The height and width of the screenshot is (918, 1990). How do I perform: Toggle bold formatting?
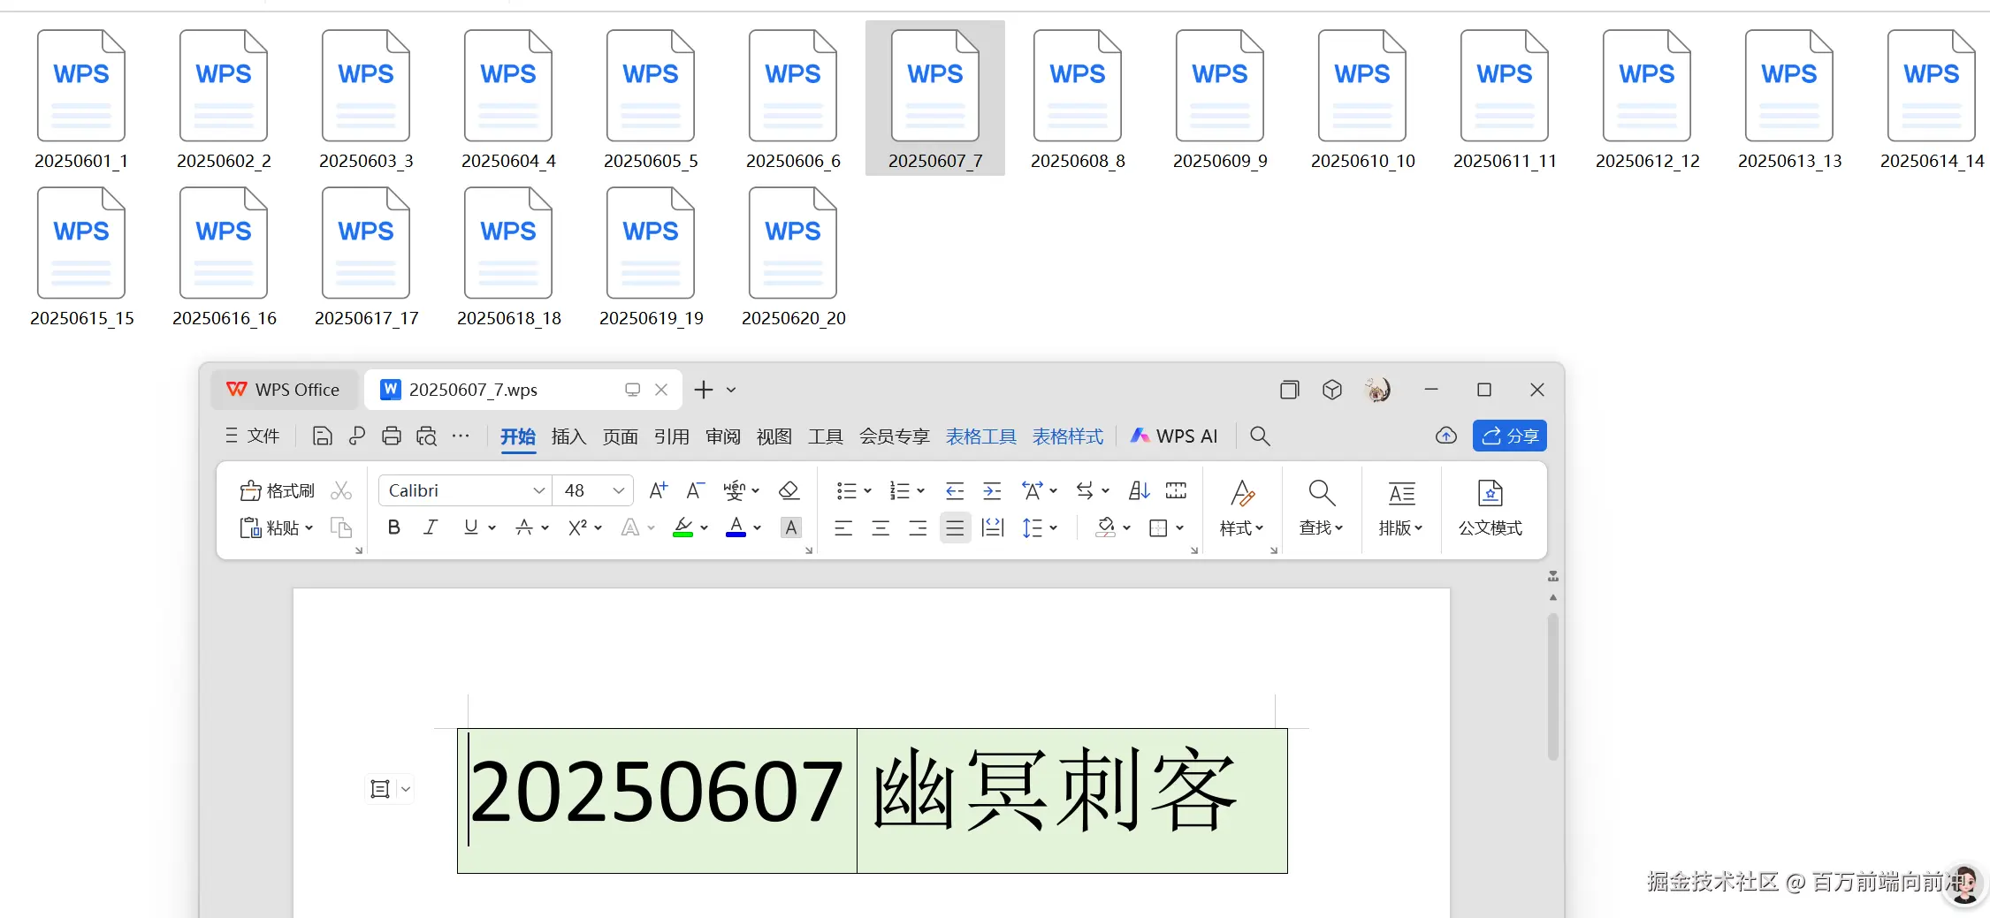tap(394, 527)
